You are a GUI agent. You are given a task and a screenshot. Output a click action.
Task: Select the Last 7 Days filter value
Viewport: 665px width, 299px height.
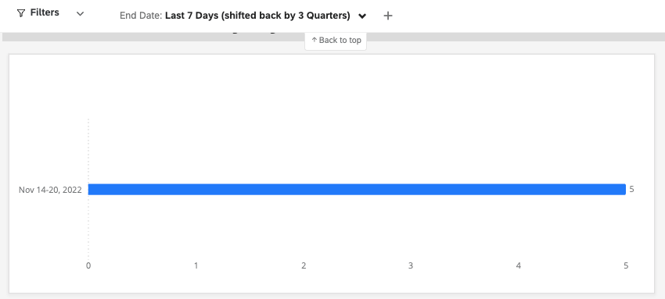257,16
